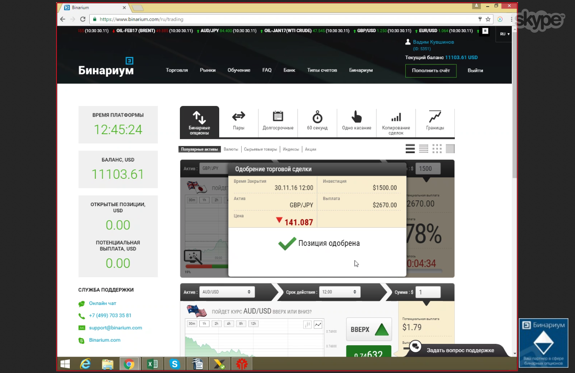
Task: Click the green phone icon
Action: (x=82, y=316)
